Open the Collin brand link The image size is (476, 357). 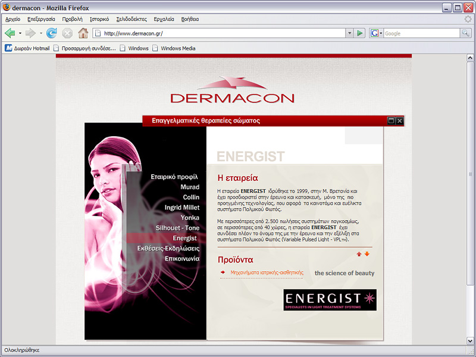tap(191, 198)
